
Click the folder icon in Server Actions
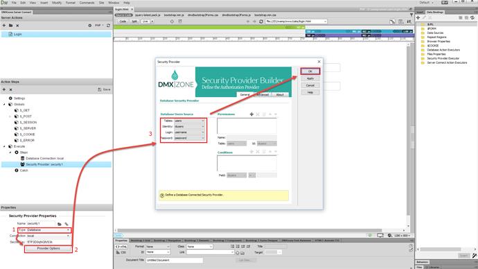point(10,26)
